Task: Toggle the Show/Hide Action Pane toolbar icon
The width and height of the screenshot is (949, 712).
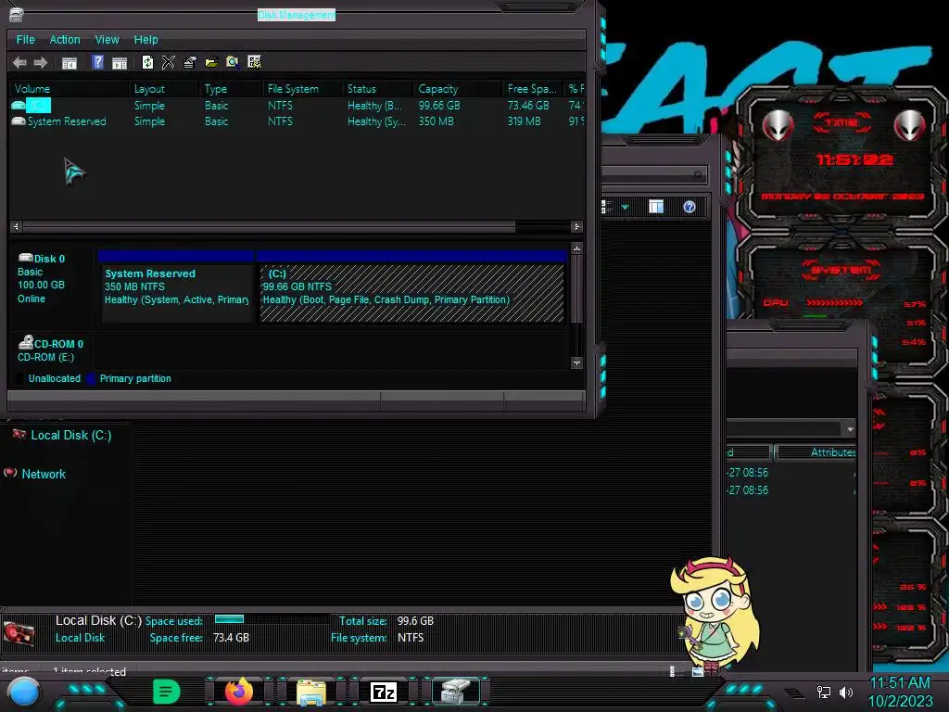Action: (x=120, y=62)
